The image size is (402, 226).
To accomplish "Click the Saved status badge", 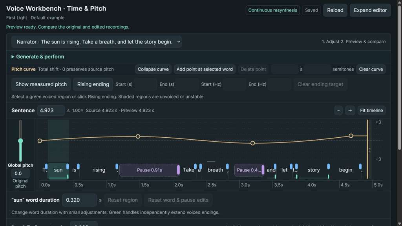I will 311,10.
